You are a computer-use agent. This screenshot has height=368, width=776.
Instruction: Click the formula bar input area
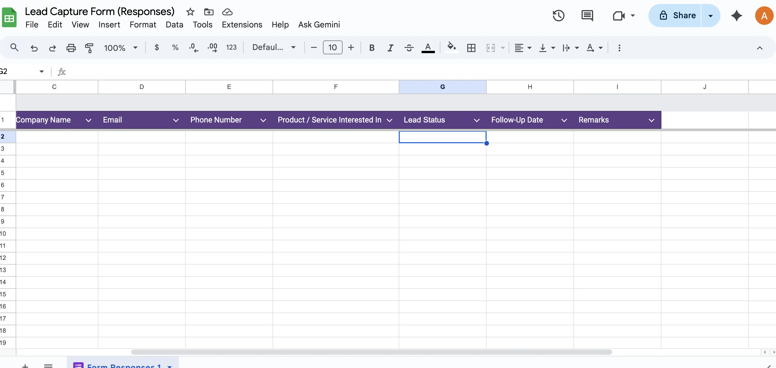point(211,72)
